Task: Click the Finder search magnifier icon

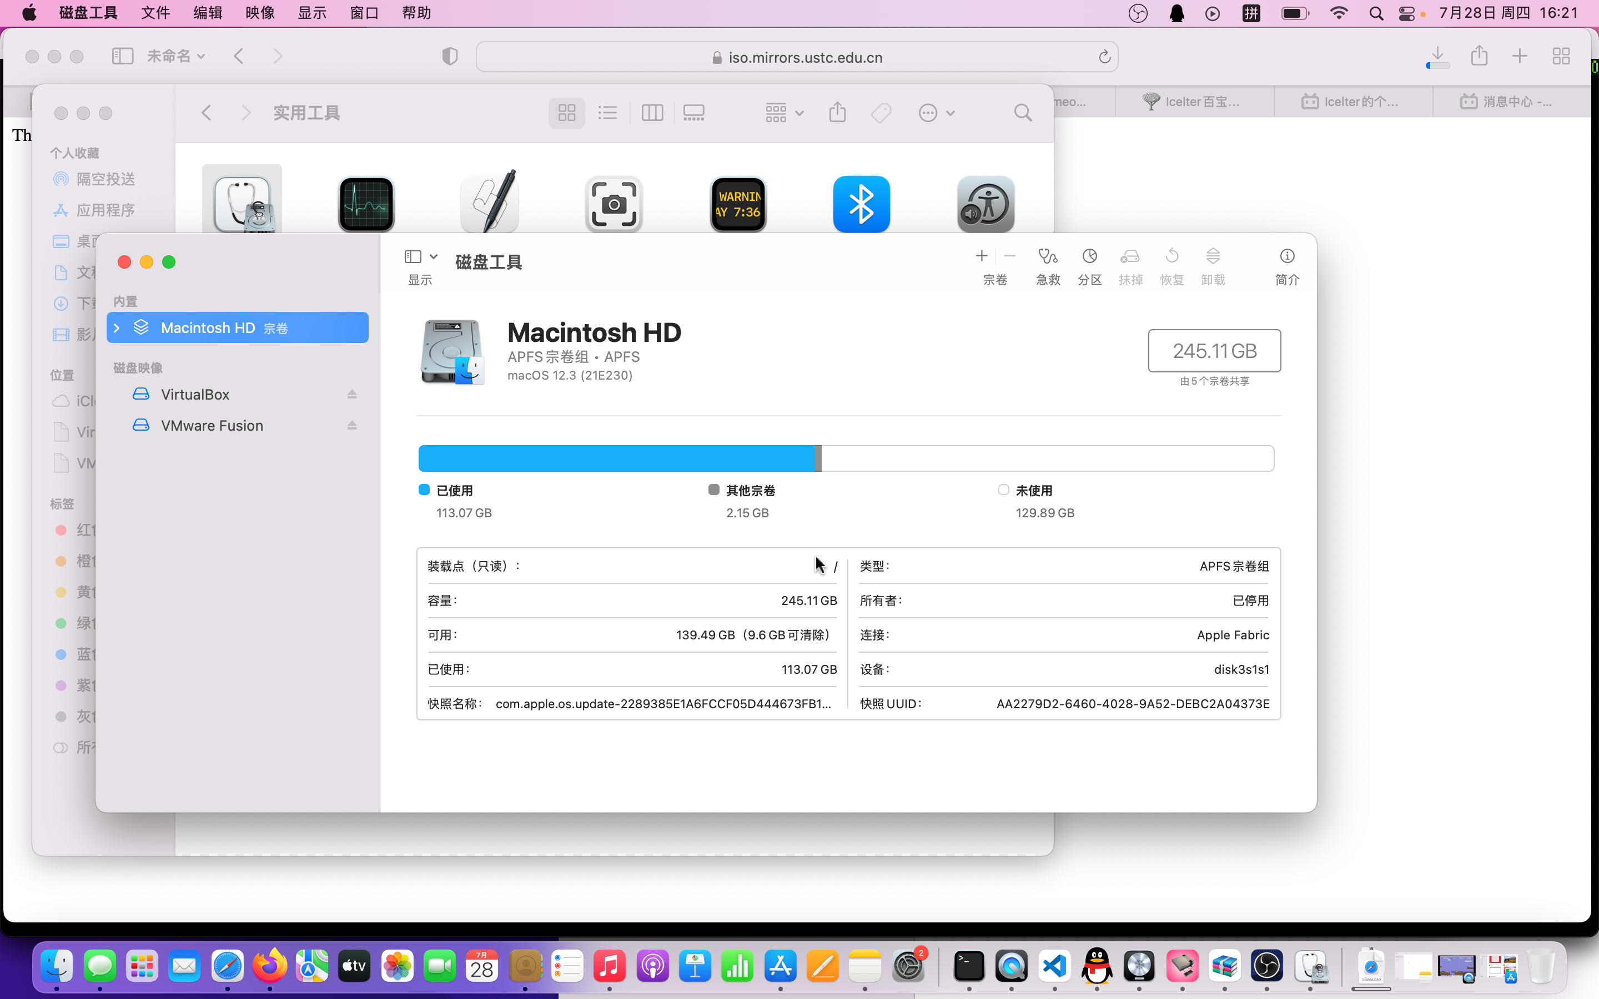Action: (x=1023, y=113)
